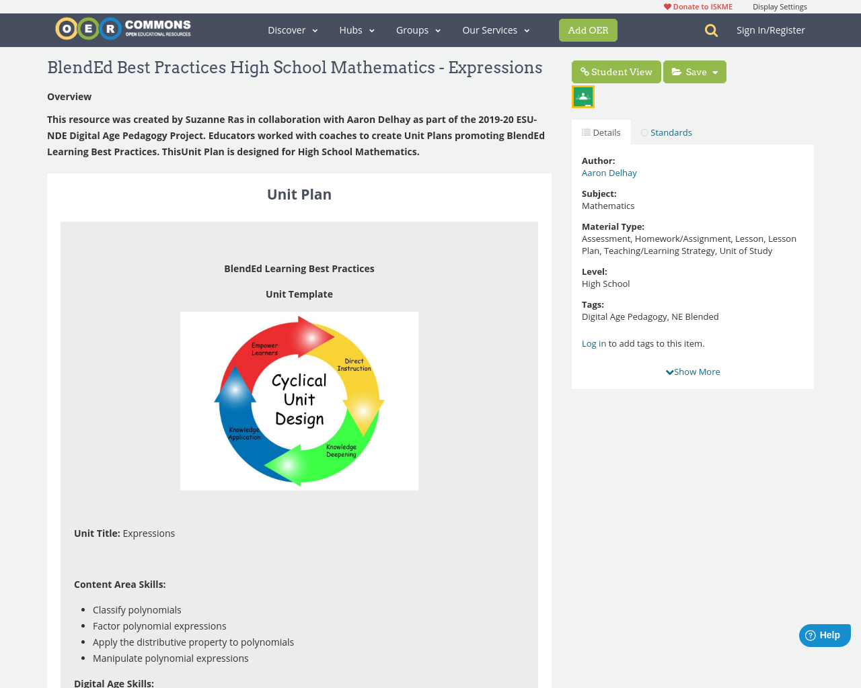Expand the Our Services menu
Viewport: 861px width, 688px height.
click(x=496, y=29)
